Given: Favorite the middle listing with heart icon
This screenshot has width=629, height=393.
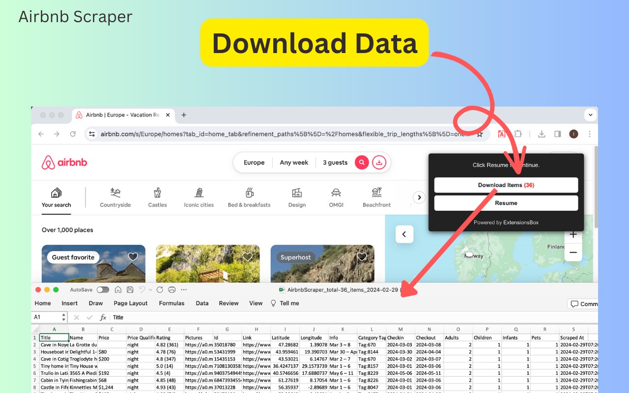Looking at the screenshot, I should [247, 256].
